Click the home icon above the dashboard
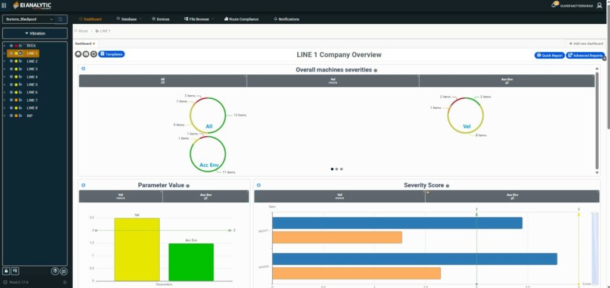This screenshot has width=610, height=288. coord(78,54)
